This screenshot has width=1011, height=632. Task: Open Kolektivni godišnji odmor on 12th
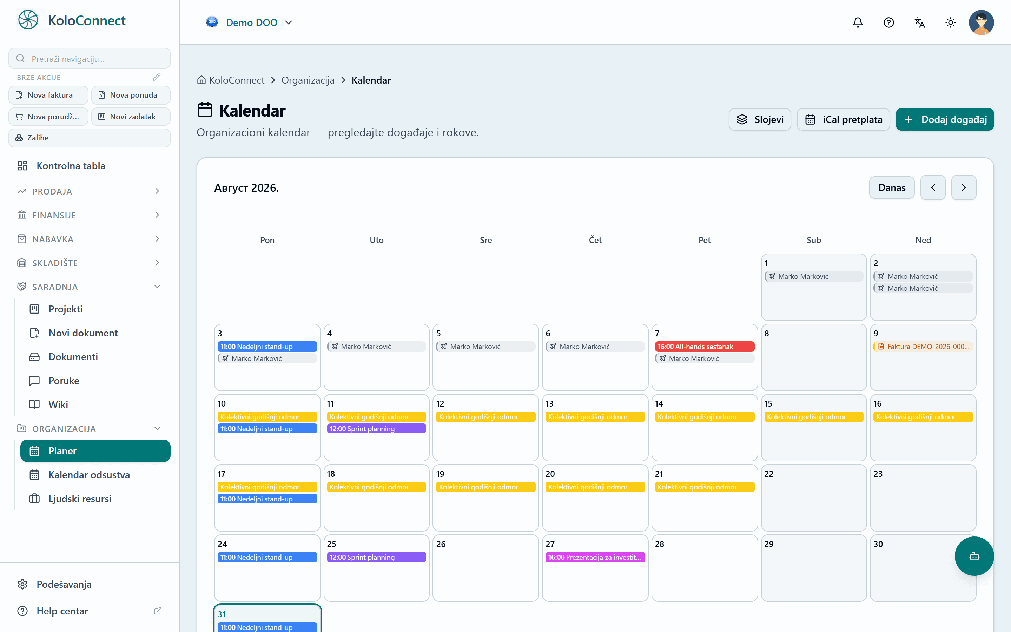click(x=485, y=417)
